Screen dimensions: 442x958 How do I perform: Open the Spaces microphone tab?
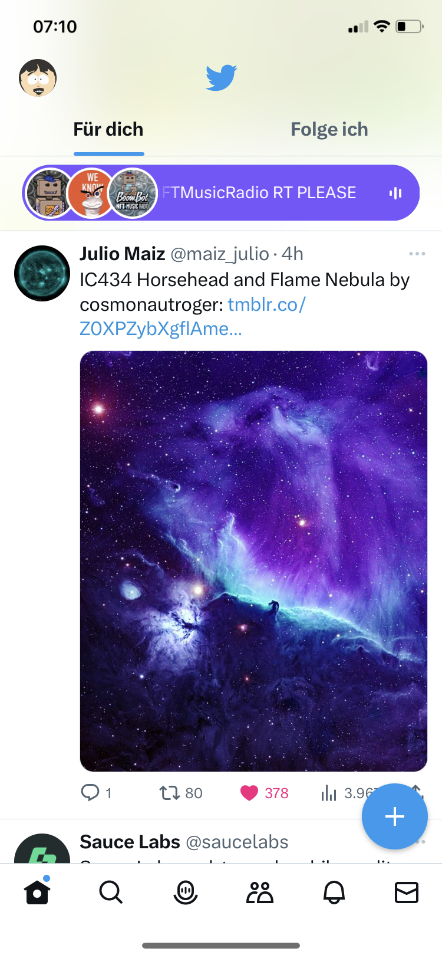pos(185,893)
